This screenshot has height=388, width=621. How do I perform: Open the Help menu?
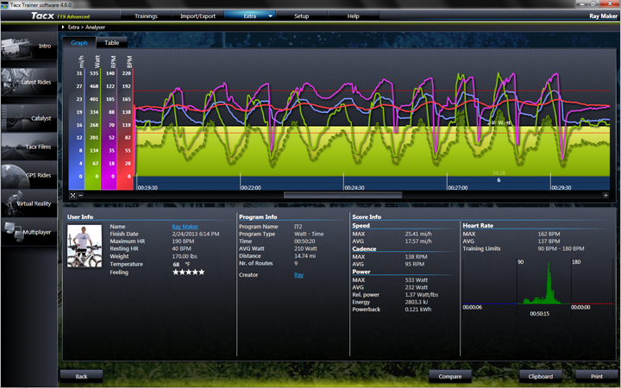(354, 16)
